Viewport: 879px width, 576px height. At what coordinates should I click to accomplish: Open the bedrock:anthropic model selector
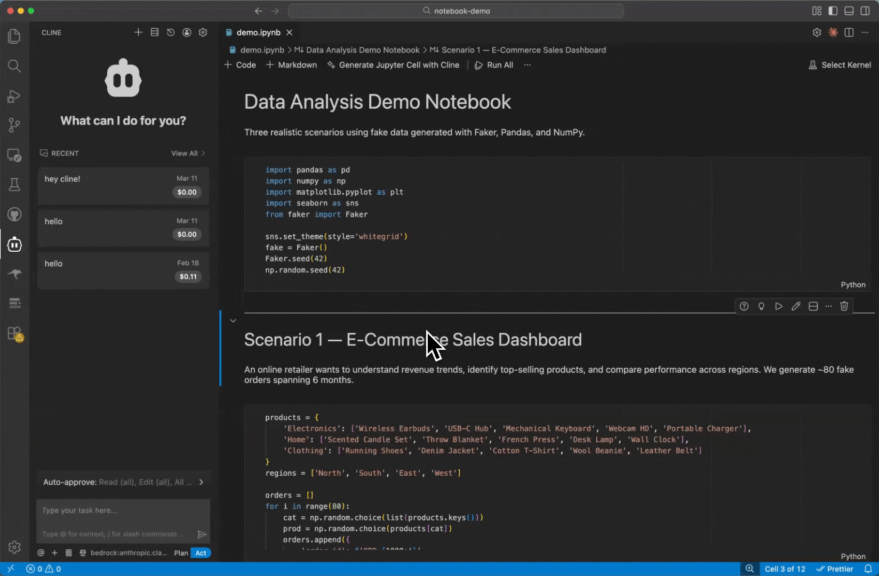pyautogui.click(x=128, y=553)
